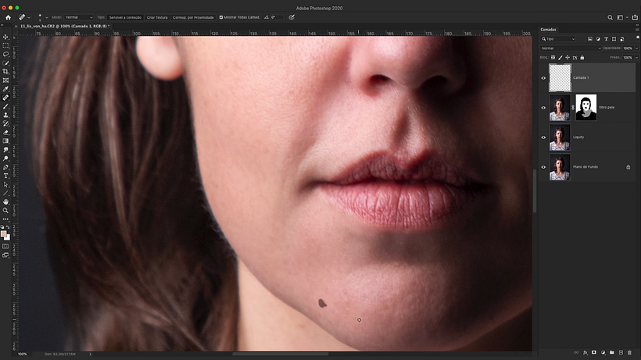Viewport: 641px width, 360px height.
Task: Click the lock icon on Plano de Fundo
Action: [x=628, y=166]
